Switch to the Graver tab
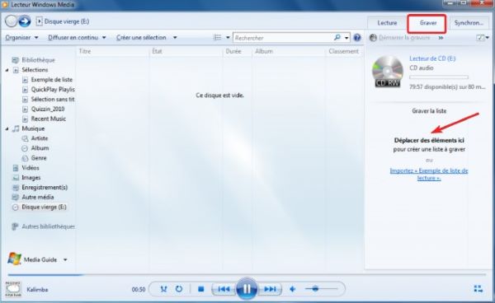The height and width of the screenshot is (303, 495). [427, 23]
